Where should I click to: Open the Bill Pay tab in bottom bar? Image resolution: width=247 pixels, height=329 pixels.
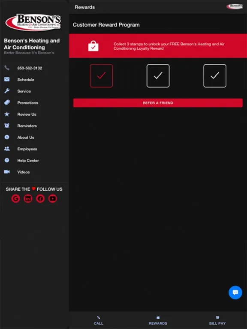point(217,320)
